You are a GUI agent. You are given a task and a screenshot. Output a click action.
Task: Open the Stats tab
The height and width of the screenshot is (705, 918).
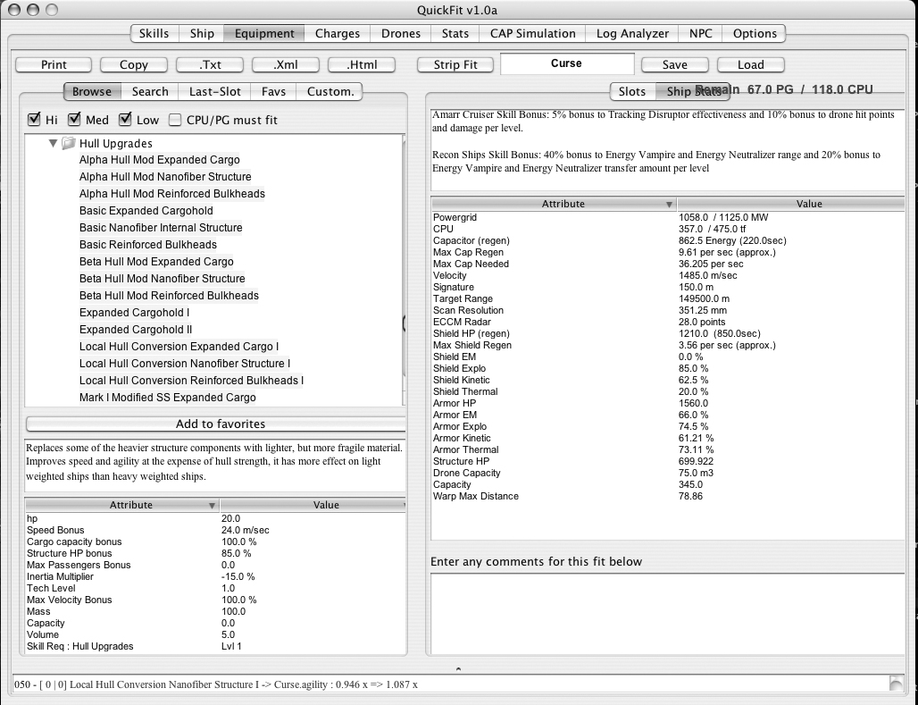click(455, 33)
